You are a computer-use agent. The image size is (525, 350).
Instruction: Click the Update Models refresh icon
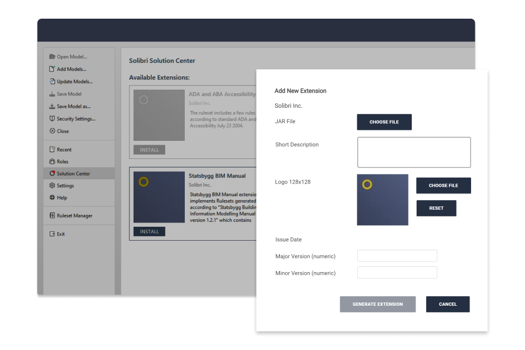coord(52,81)
